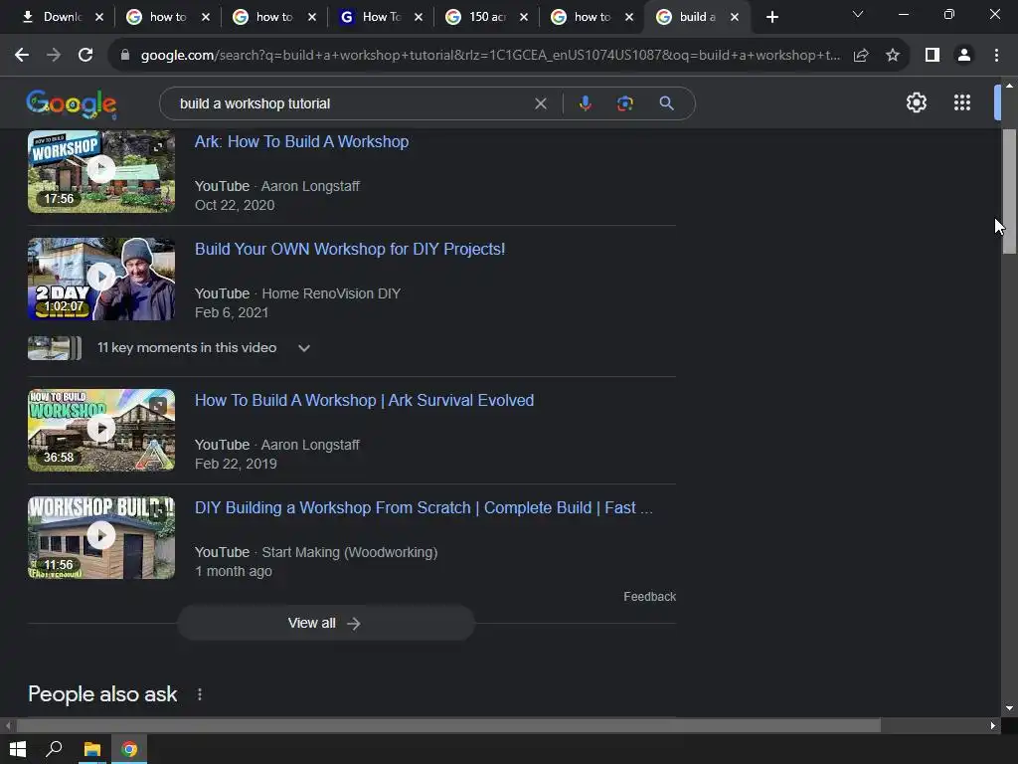Click the browser forward arrow

pyautogui.click(x=54, y=56)
